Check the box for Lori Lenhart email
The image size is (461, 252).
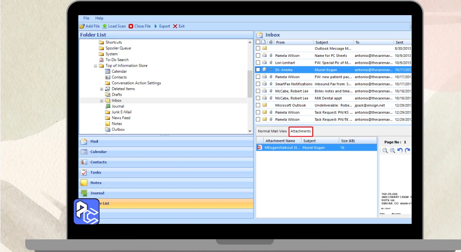[258, 63]
